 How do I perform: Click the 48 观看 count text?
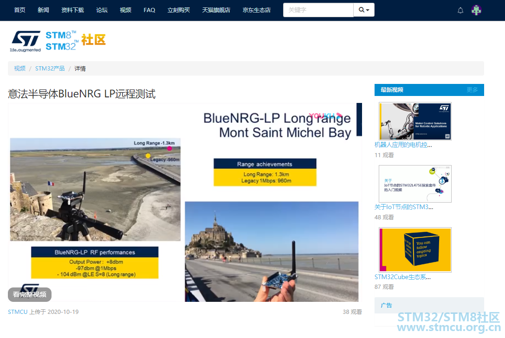click(384, 217)
